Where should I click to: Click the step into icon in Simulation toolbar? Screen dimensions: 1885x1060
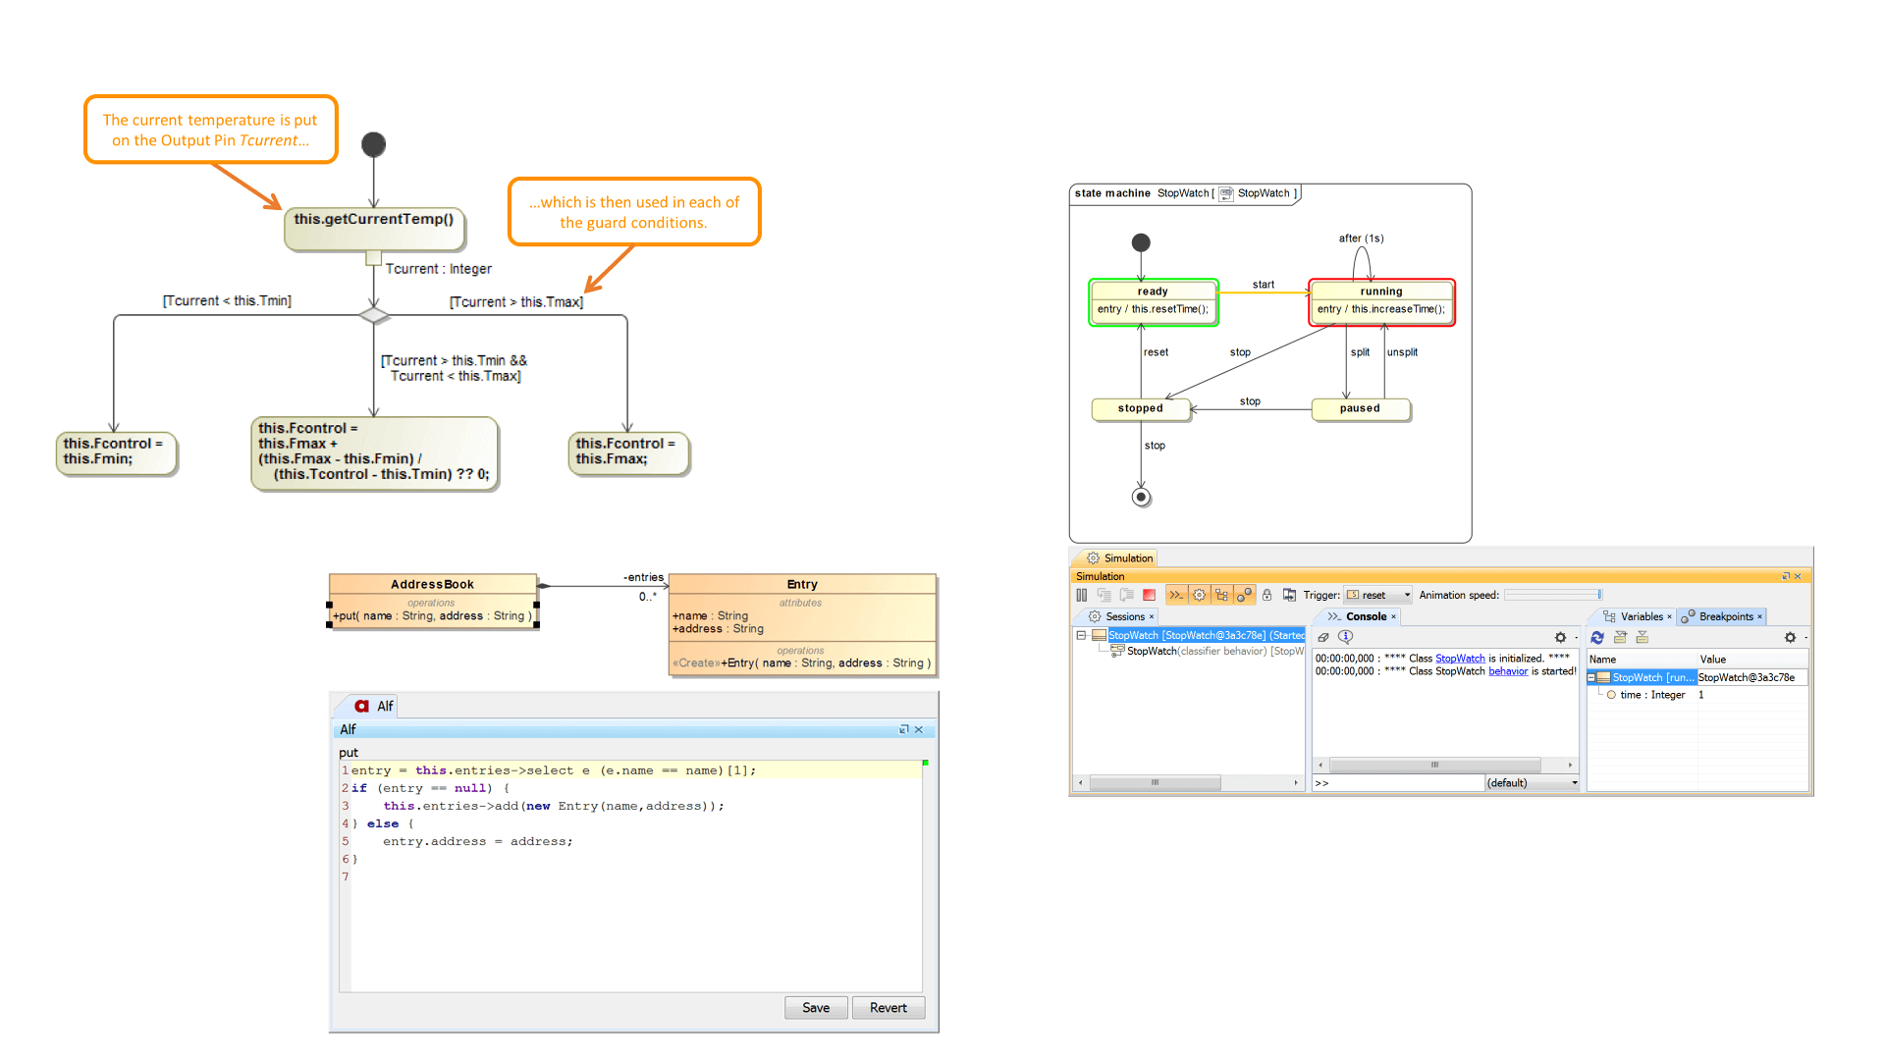(1104, 595)
